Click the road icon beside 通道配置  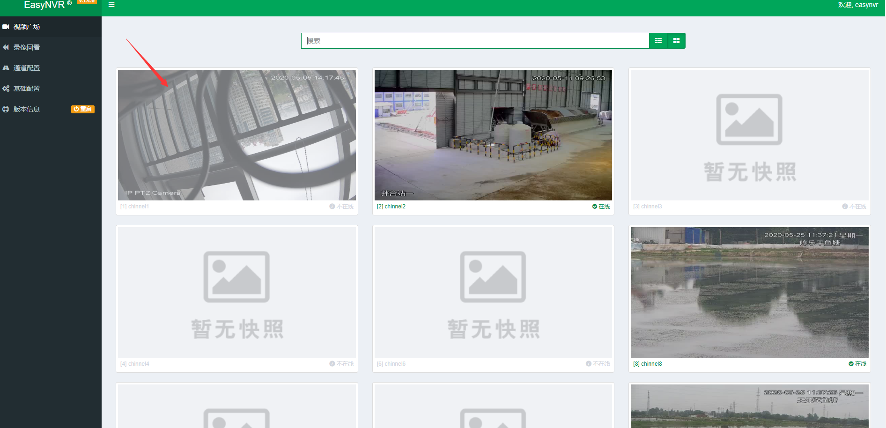pyautogui.click(x=6, y=68)
